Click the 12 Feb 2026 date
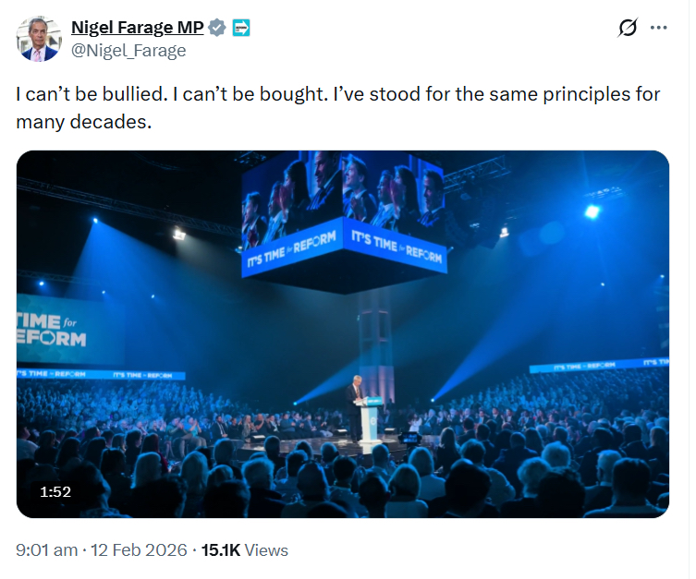696x579 pixels. pos(137,550)
